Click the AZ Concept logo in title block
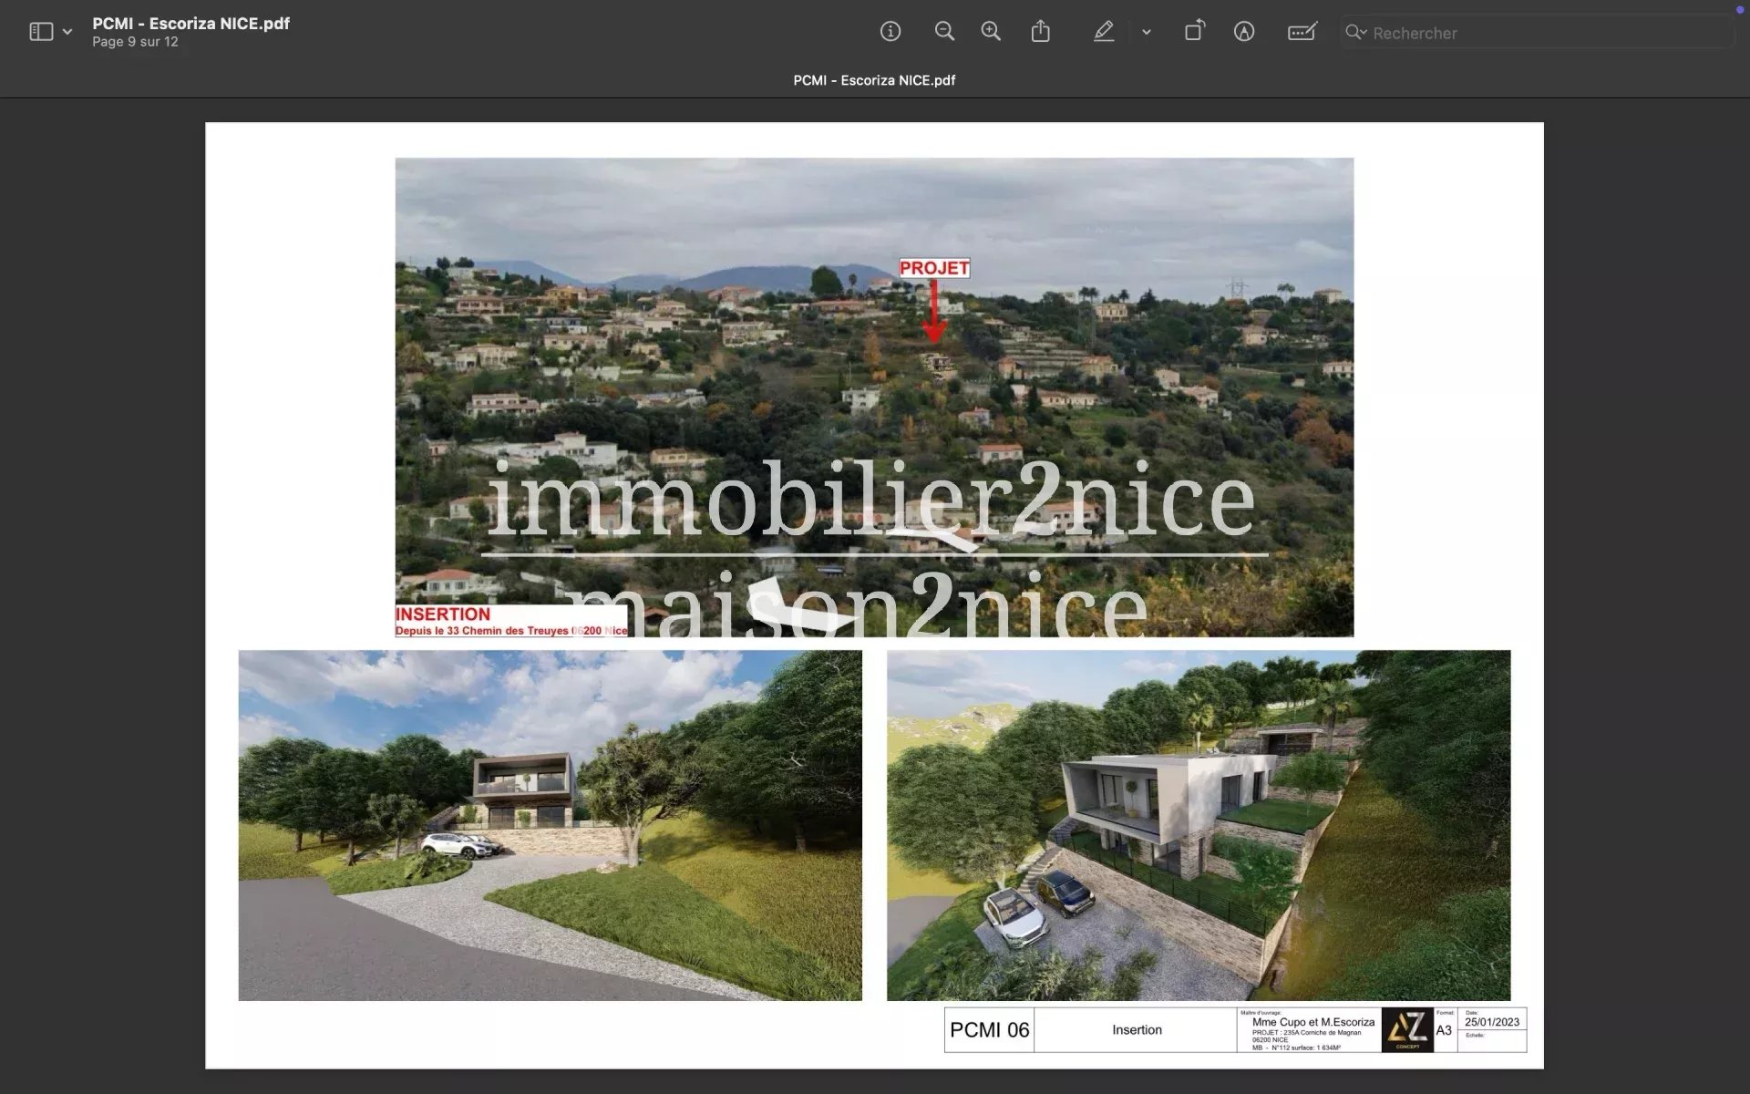The width and height of the screenshot is (1750, 1094). coord(1406,1030)
